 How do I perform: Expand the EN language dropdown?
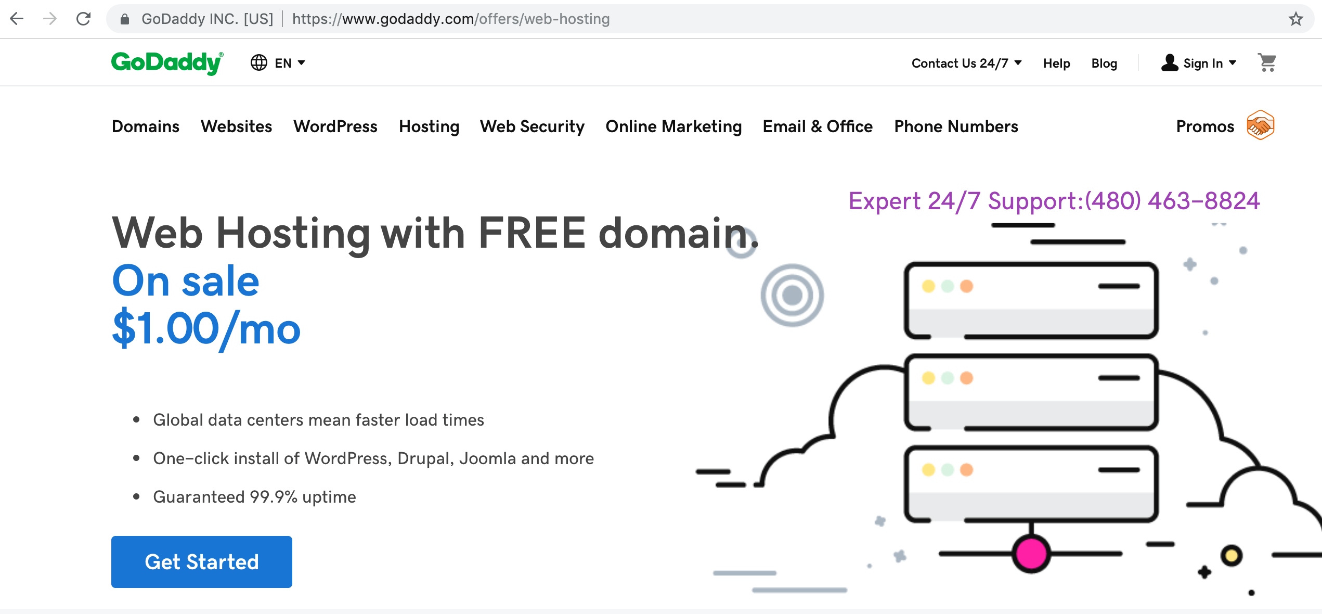click(303, 62)
